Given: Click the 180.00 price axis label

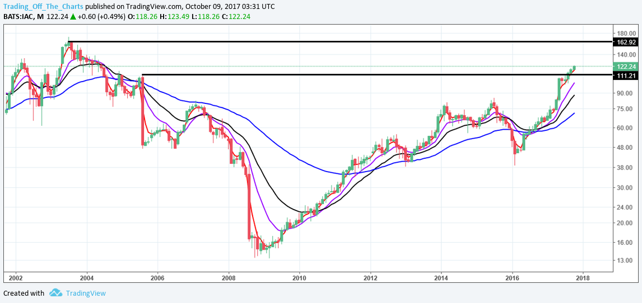Looking at the screenshot, I should pyautogui.click(x=627, y=33).
